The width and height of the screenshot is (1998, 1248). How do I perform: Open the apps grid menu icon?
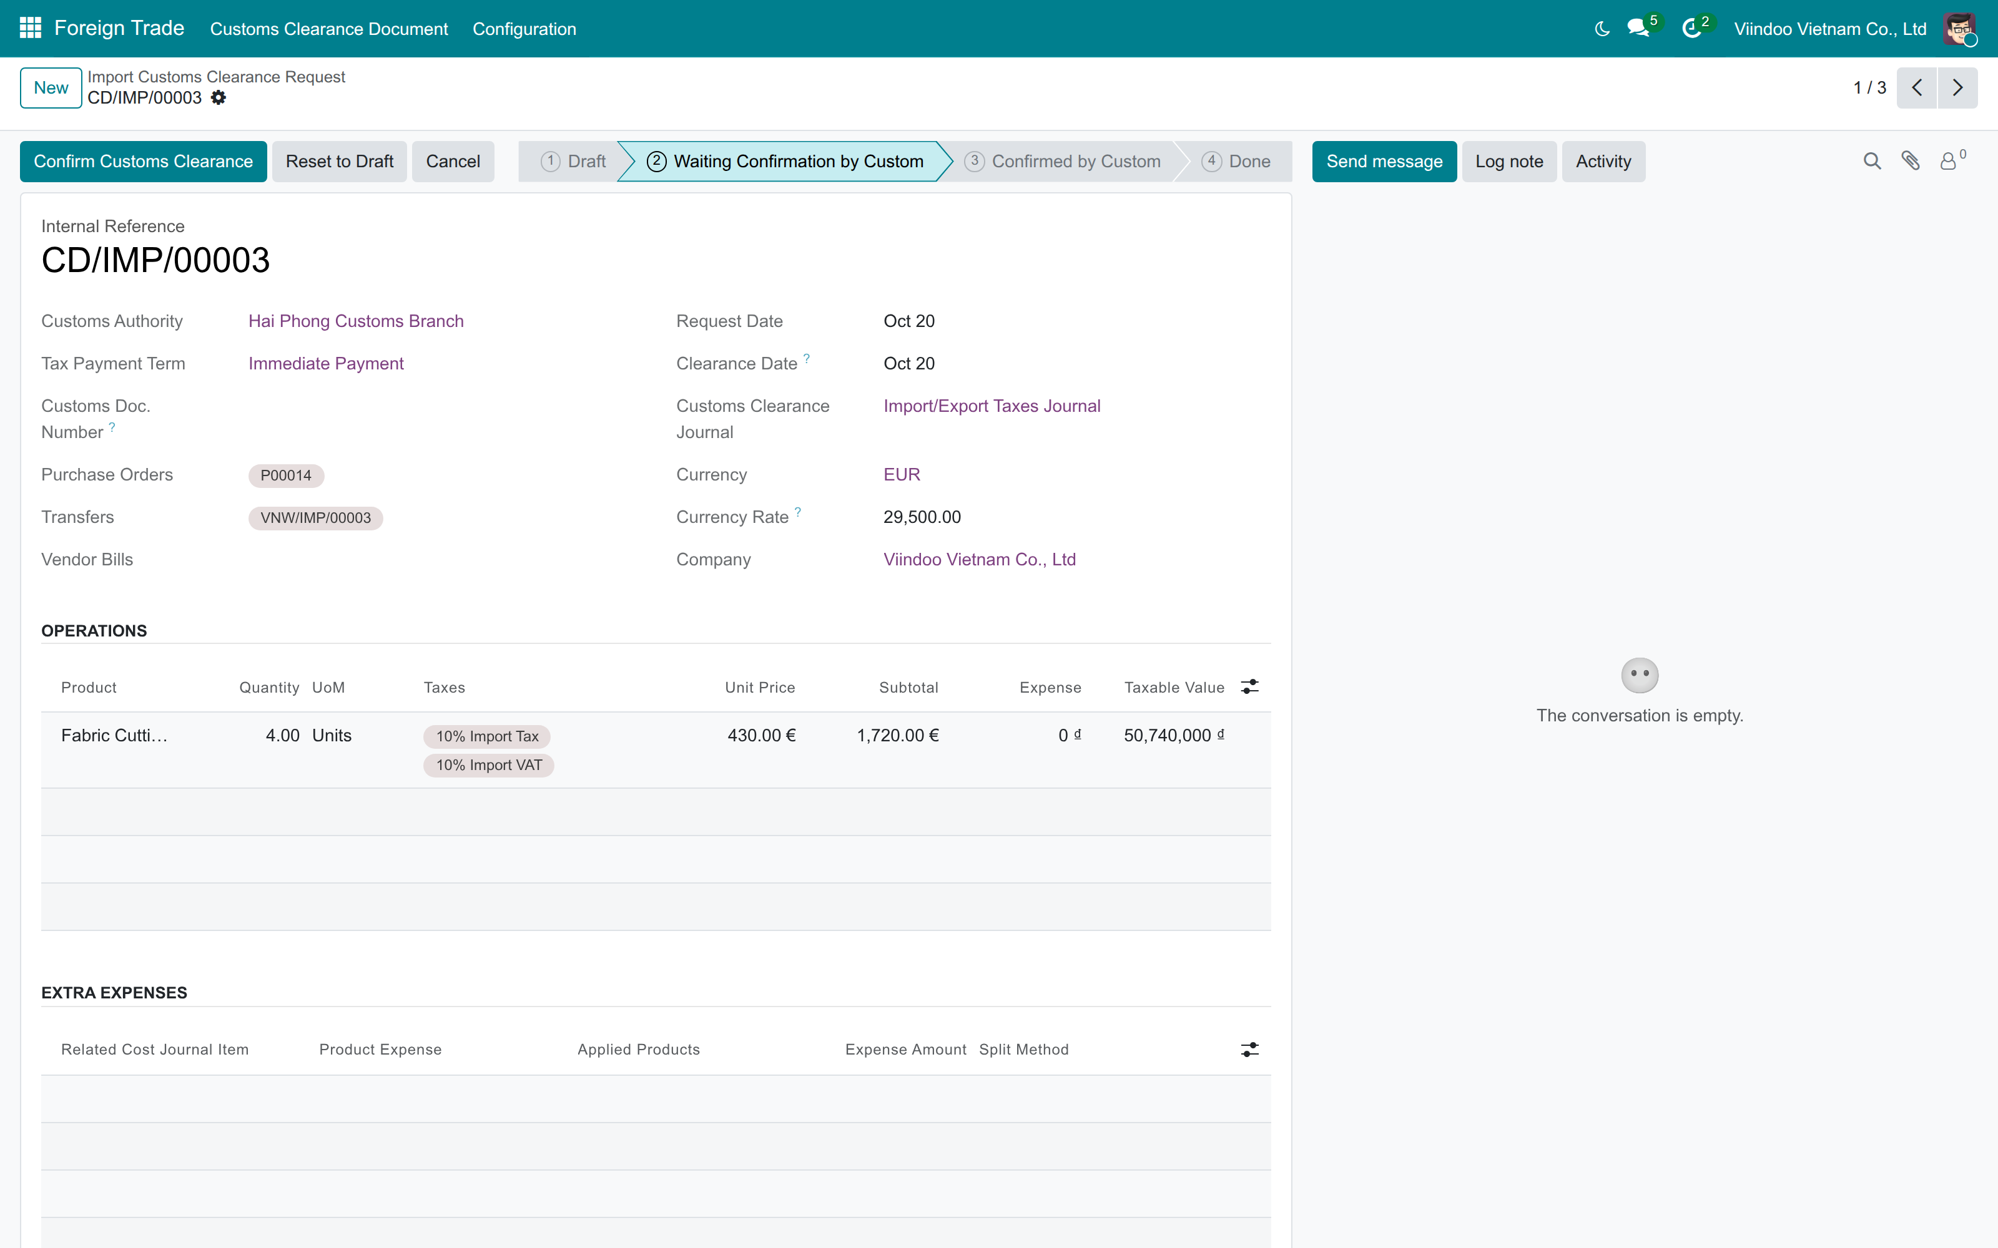coord(31,28)
